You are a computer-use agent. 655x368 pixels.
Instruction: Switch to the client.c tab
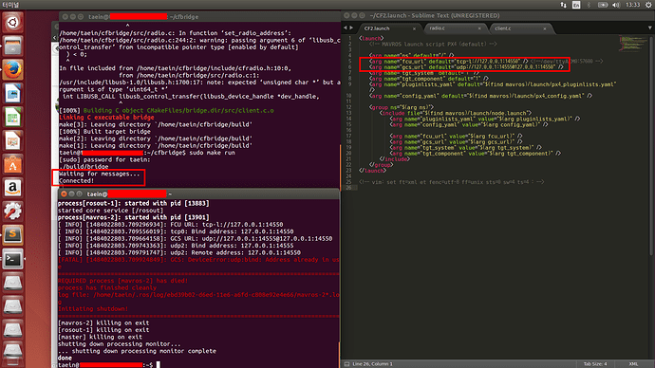(x=502, y=28)
